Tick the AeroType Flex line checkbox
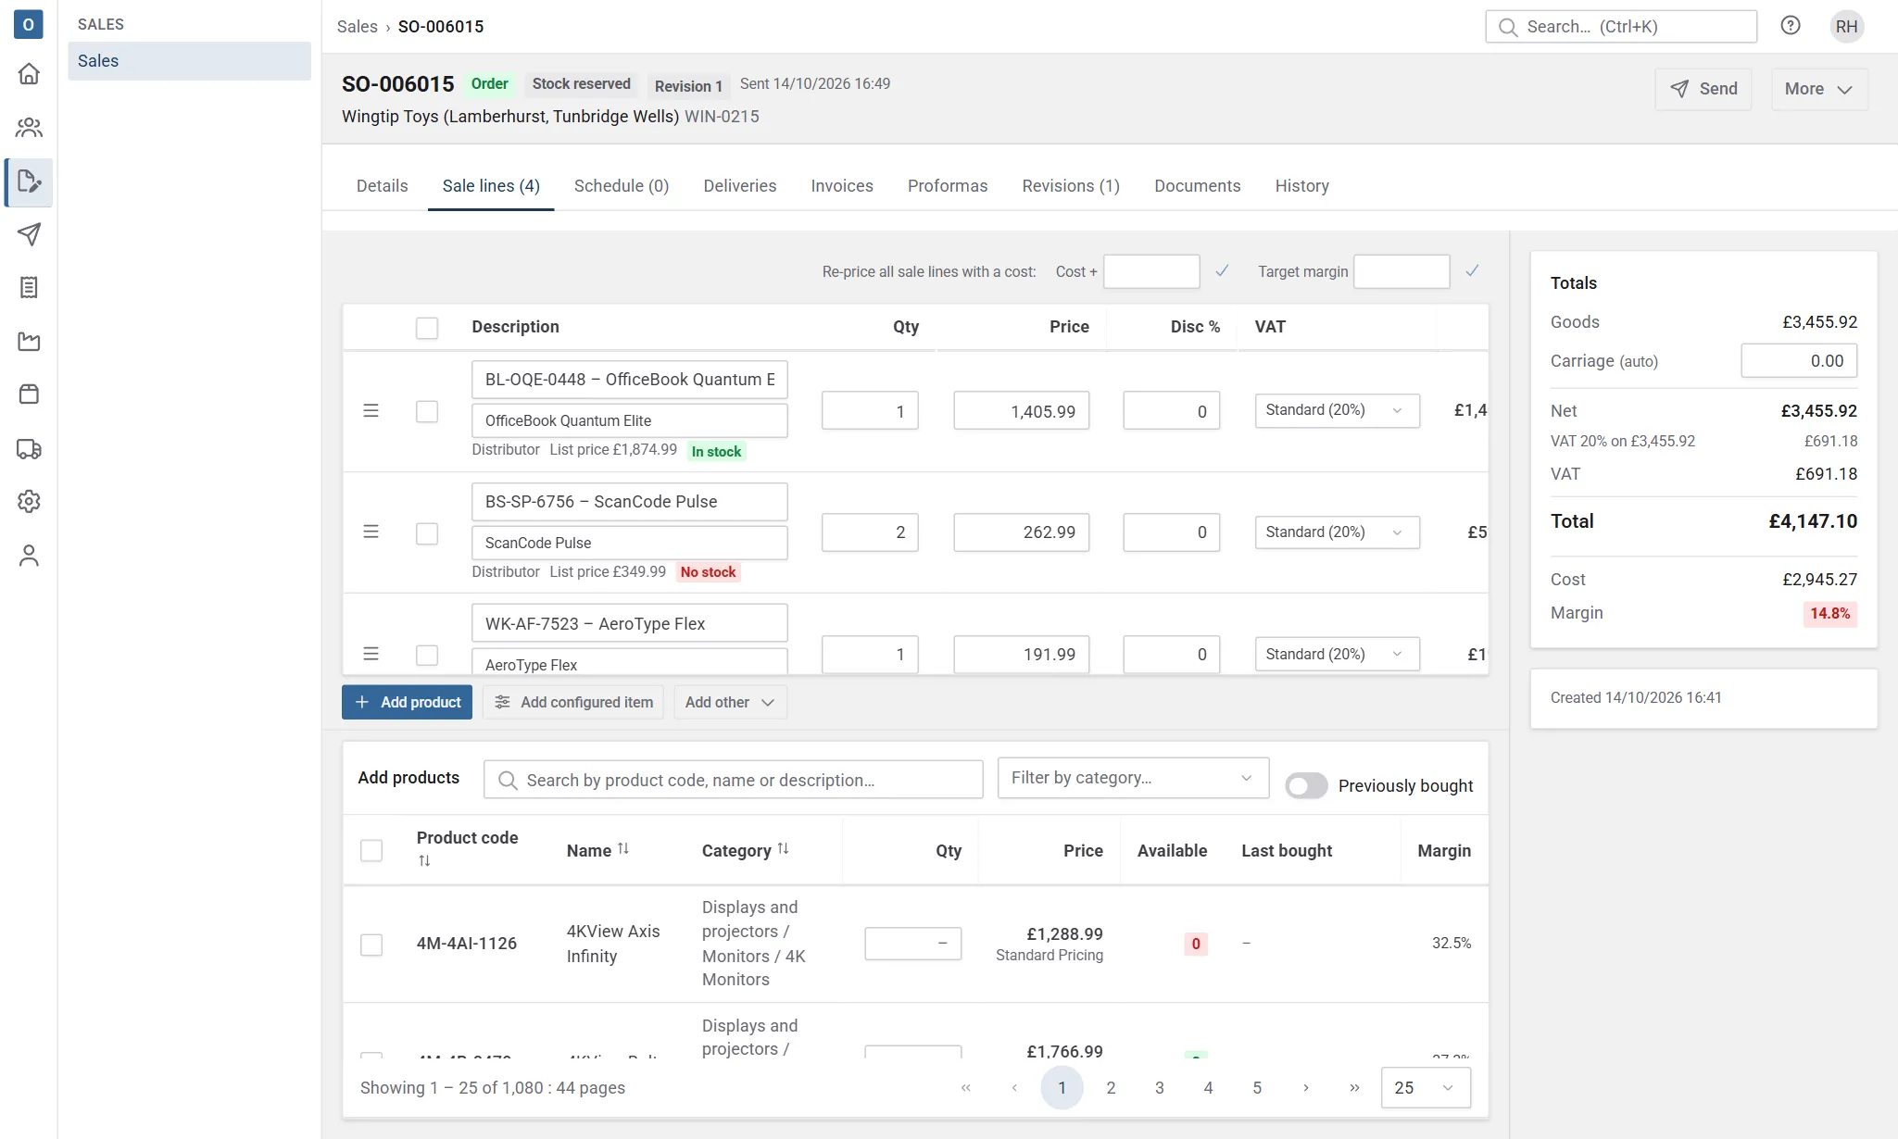The width and height of the screenshot is (1898, 1139). 427,655
